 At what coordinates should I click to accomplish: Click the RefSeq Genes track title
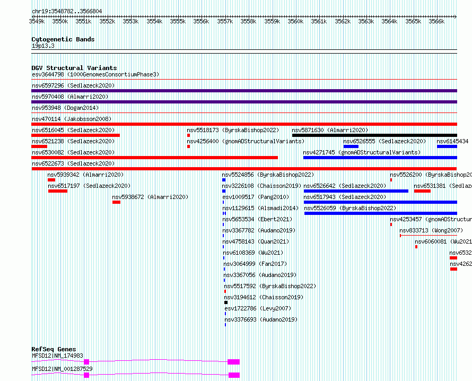[x=54, y=349]
